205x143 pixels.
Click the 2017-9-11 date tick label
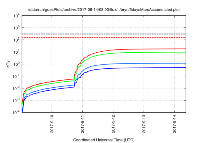pos(83,124)
